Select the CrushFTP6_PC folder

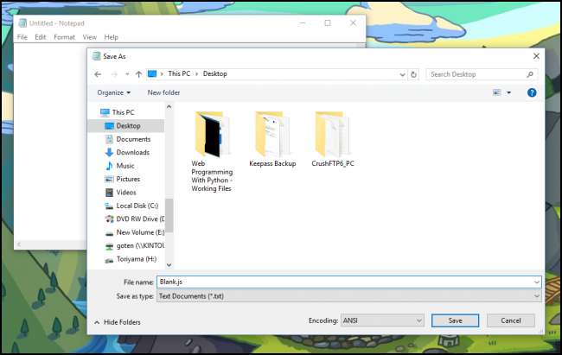(x=333, y=139)
